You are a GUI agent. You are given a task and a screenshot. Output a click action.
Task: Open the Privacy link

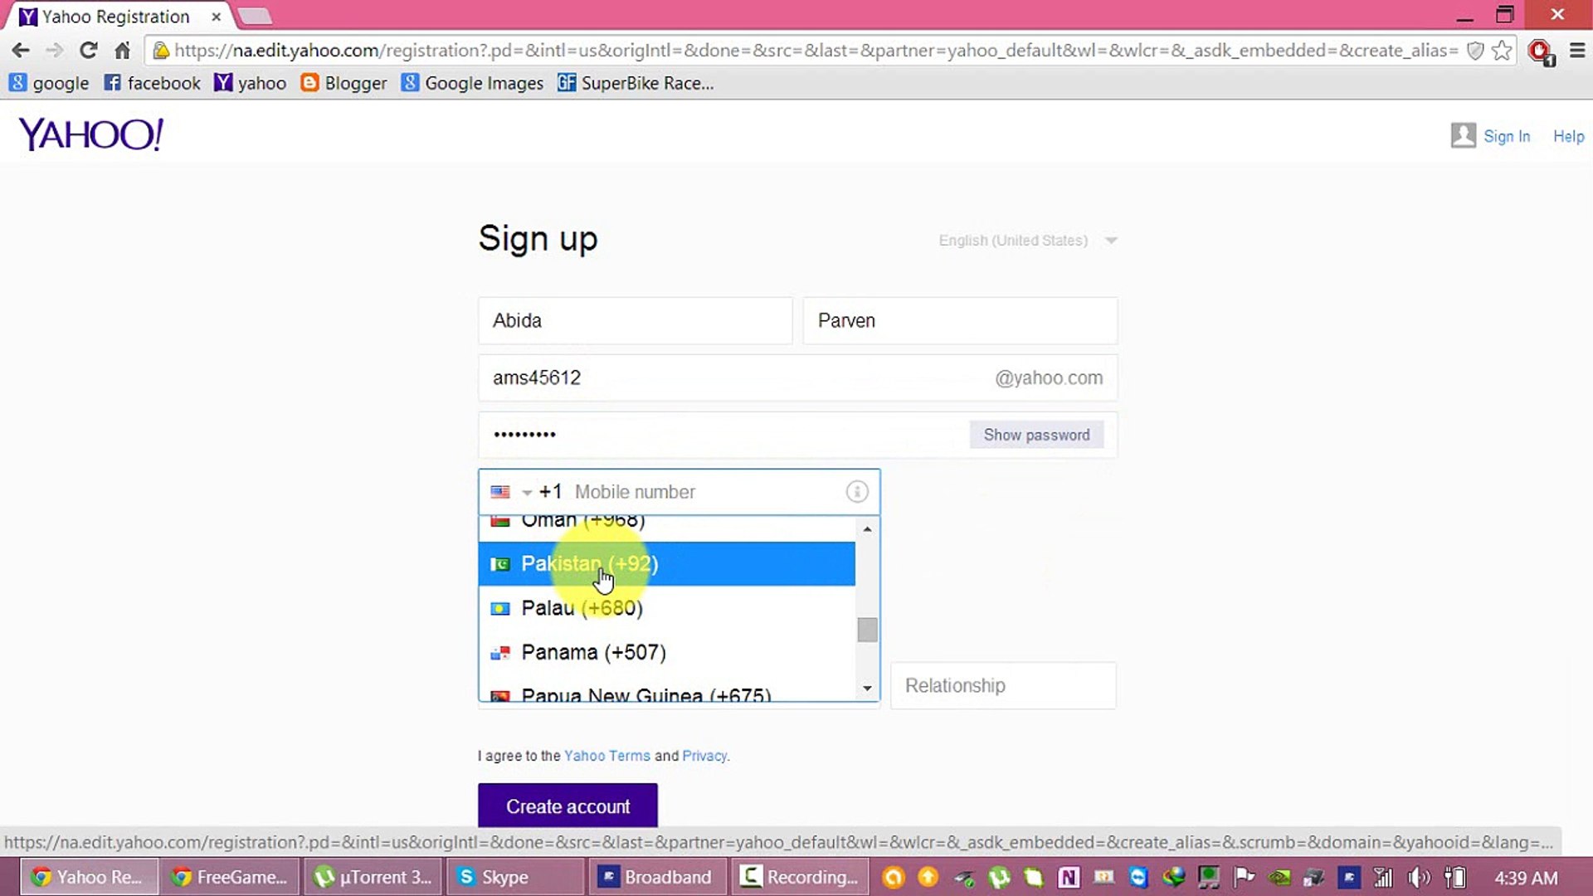click(704, 756)
